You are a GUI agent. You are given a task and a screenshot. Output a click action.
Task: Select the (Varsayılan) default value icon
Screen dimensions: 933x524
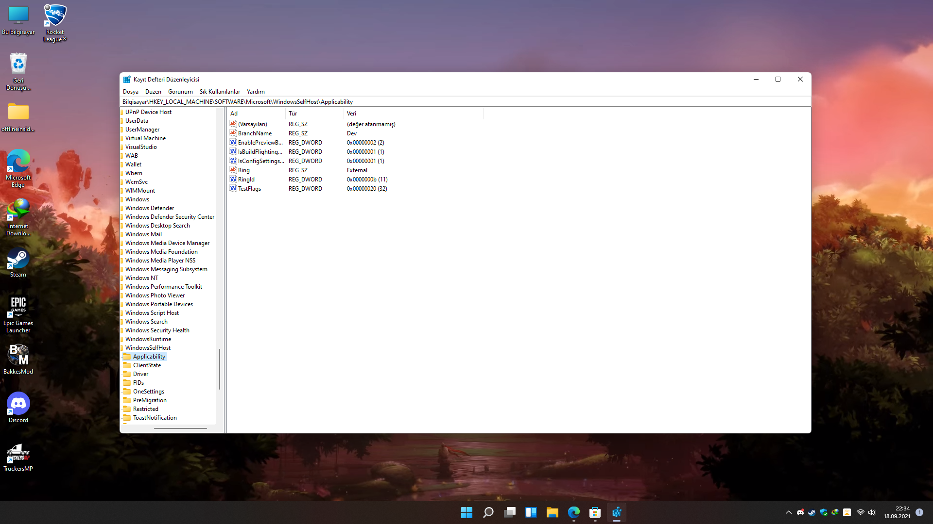coord(233,124)
